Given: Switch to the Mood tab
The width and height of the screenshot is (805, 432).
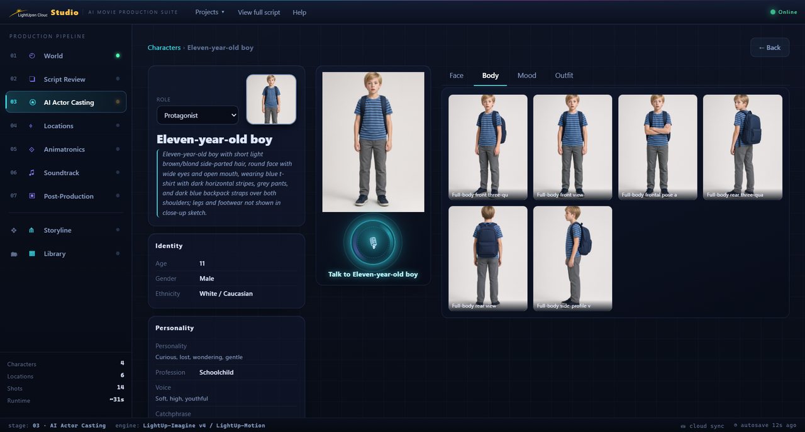Looking at the screenshot, I should pos(527,75).
